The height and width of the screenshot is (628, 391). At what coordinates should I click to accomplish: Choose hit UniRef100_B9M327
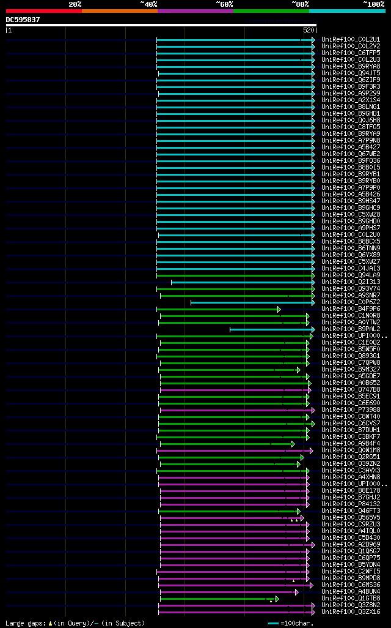351,369
